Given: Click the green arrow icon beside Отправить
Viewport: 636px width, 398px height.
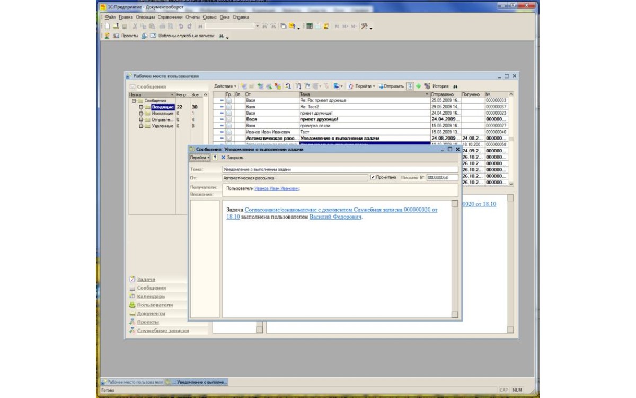Looking at the screenshot, I should 418,86.
